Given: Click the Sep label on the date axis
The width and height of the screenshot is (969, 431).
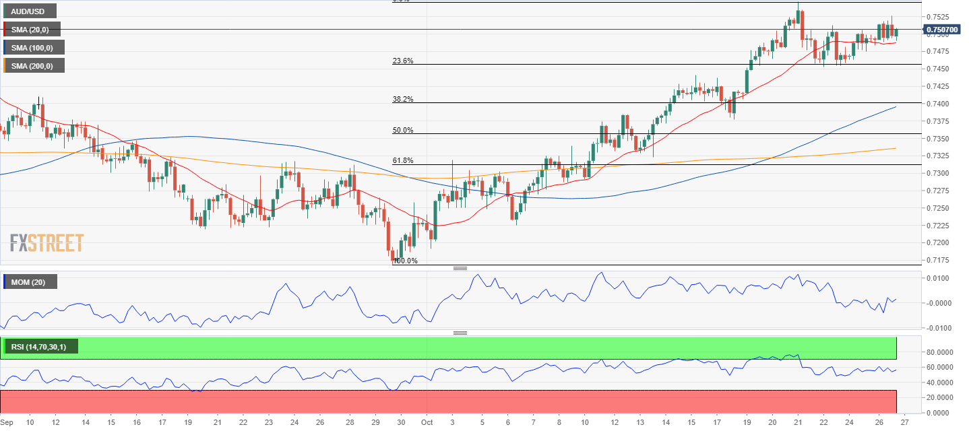Looking at the screenshot, I should click(x=8, y=422).
